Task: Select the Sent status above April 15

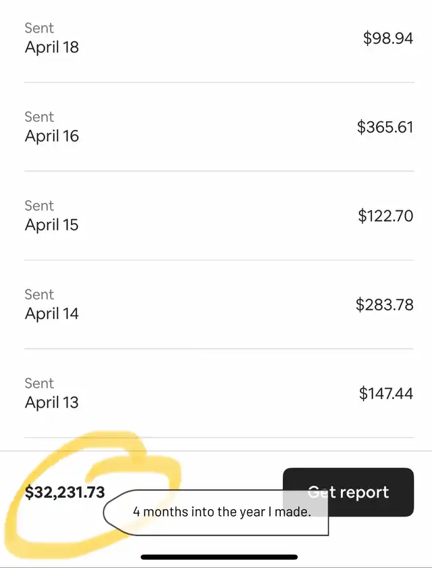Action: (39, 206)
